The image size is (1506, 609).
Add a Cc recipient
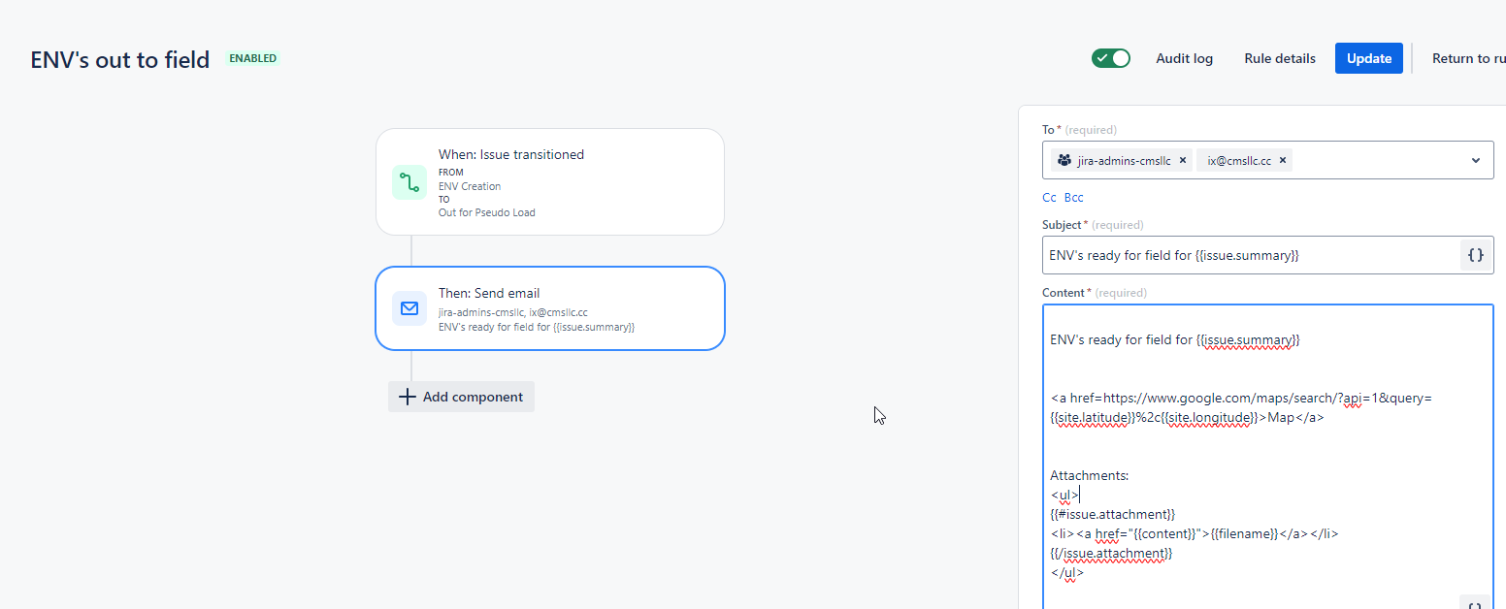tap(1049, 198)
